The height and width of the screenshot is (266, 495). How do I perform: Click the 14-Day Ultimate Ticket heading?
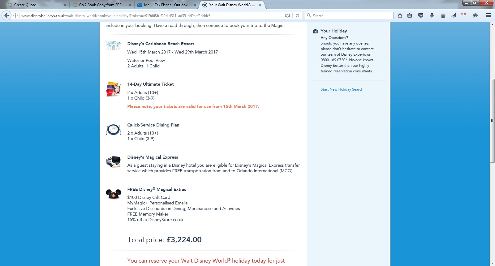[x=150, y=84]
